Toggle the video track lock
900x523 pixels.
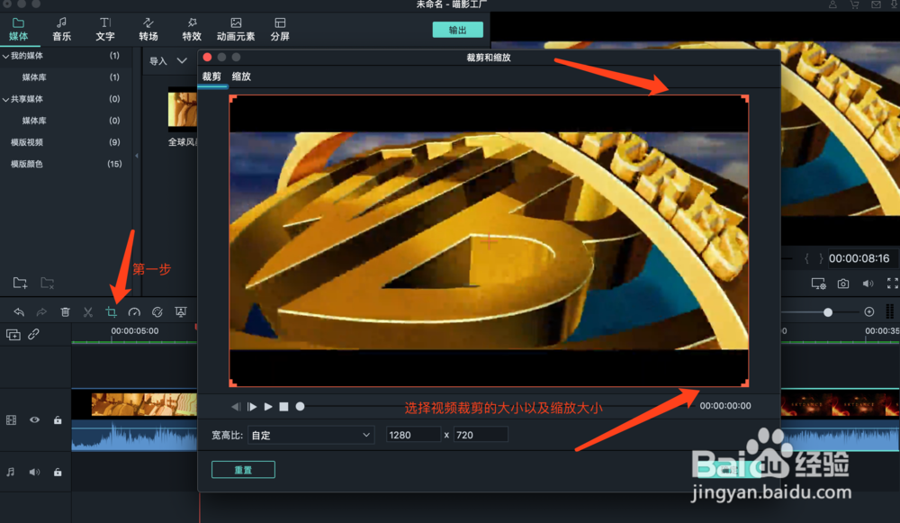coord(58,420)
